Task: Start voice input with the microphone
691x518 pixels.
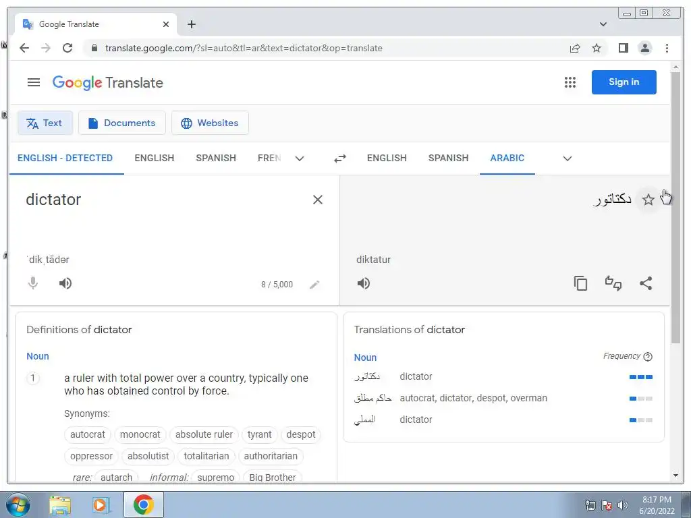Action: click(x=33, y=283)
